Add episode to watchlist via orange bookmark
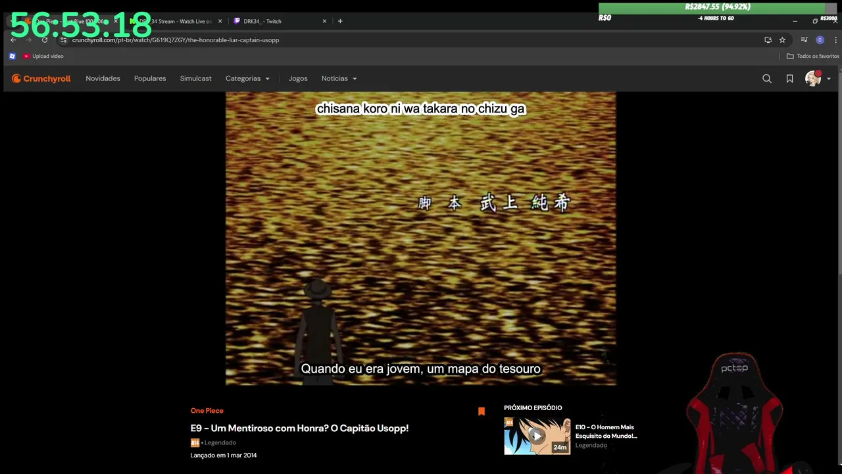 point(482,411)
